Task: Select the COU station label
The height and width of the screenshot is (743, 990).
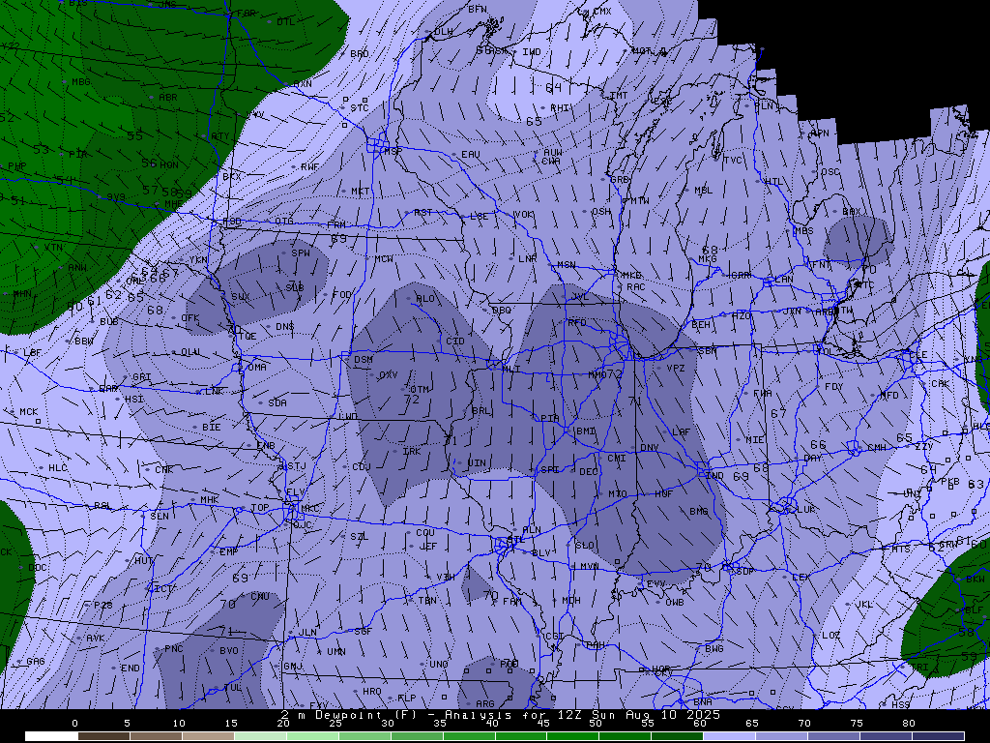Action: 425,533
